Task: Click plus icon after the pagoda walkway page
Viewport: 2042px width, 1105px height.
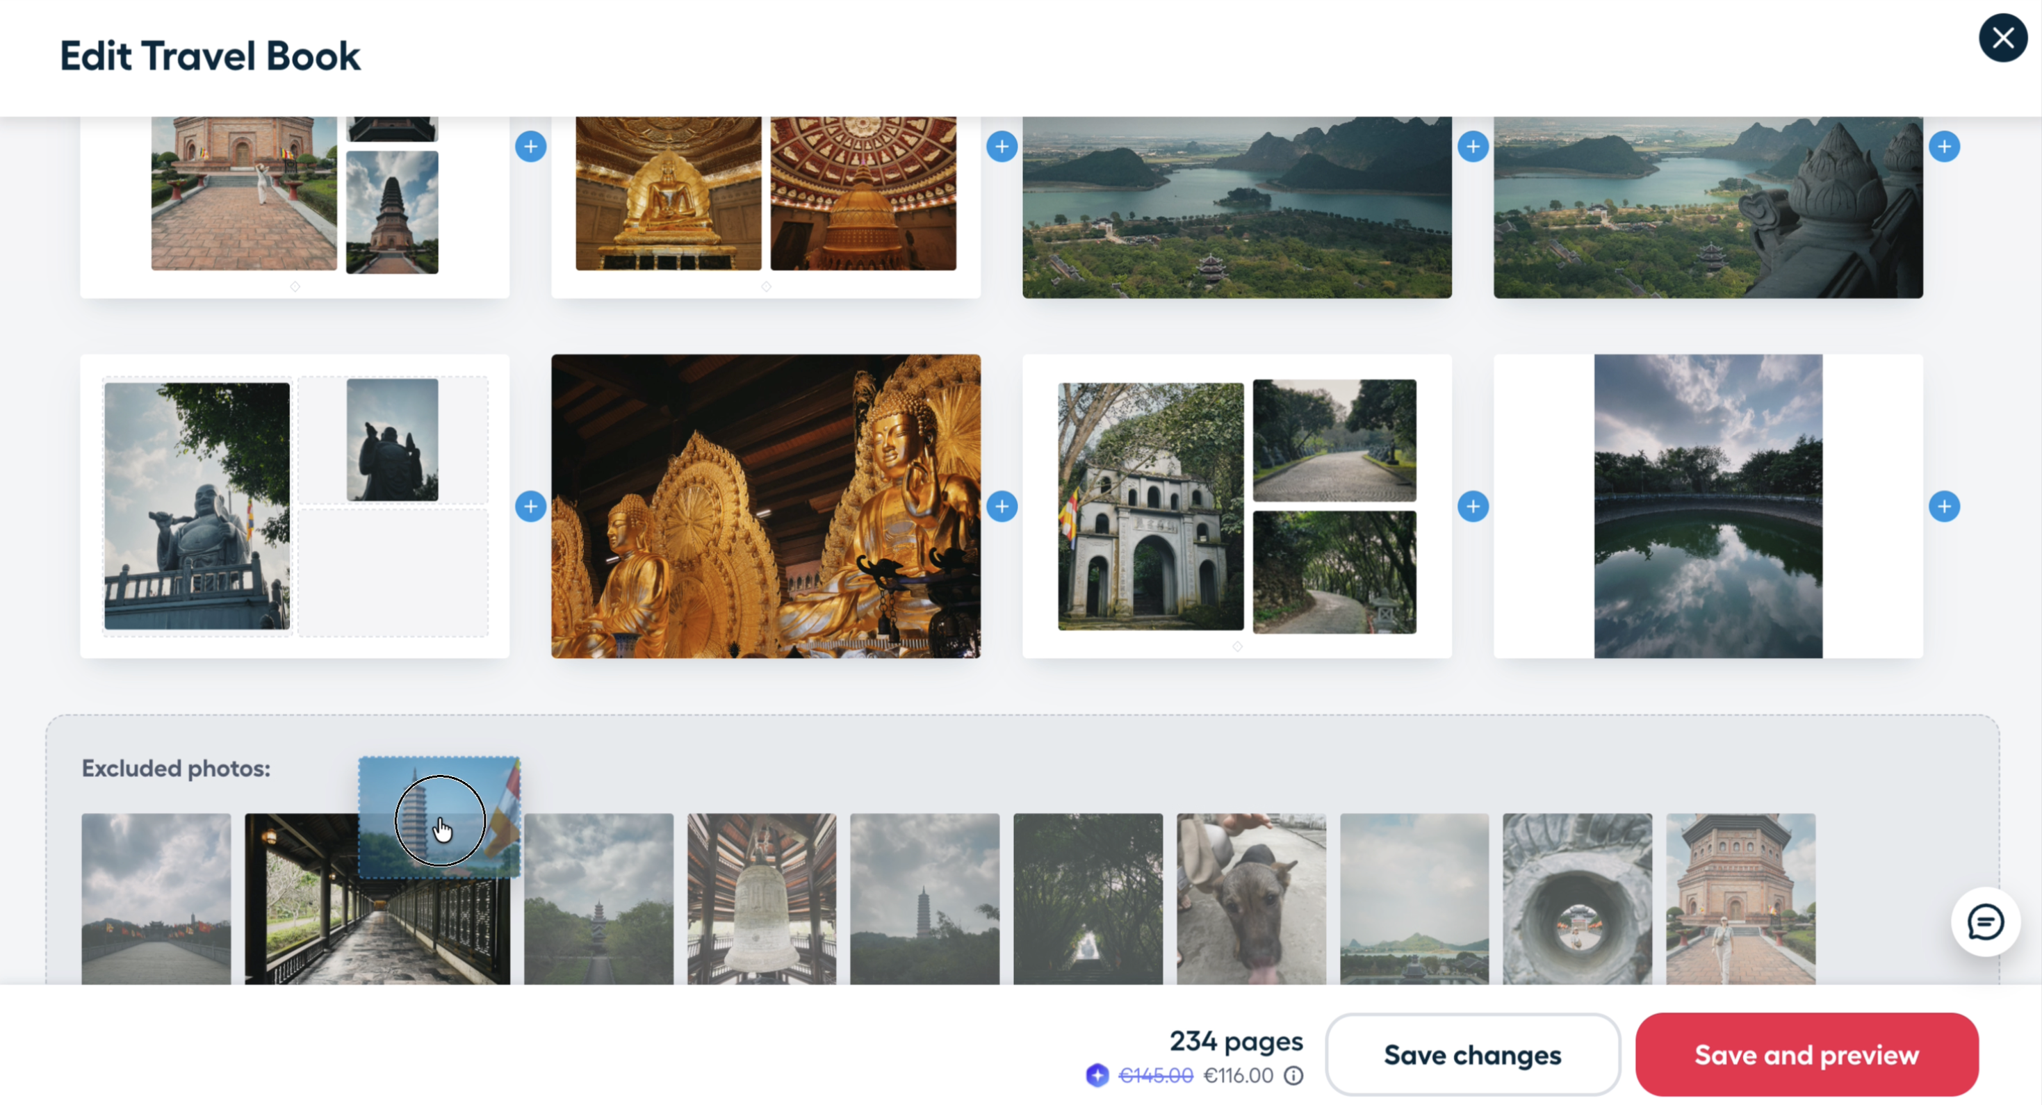Action: 530,147
